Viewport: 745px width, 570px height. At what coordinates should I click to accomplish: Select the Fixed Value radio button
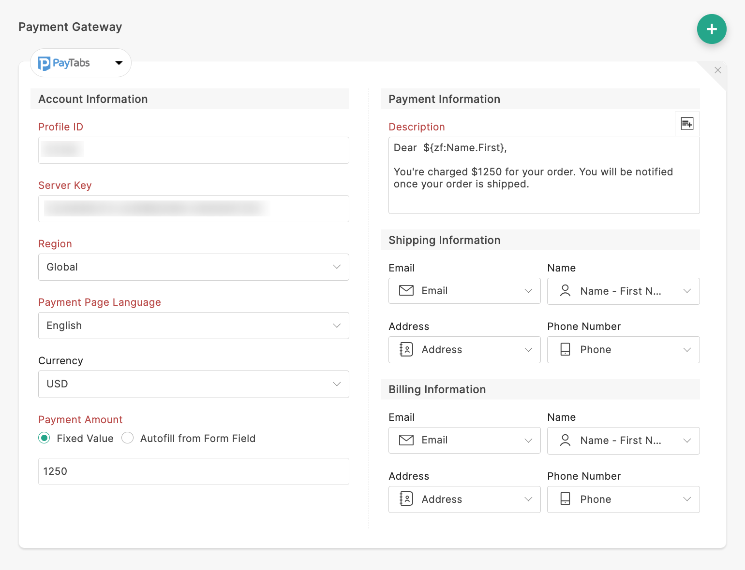(x=45, y=438)
